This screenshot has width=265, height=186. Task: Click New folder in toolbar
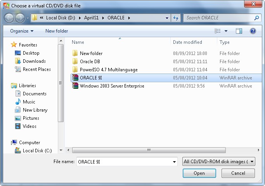(57, 31)
